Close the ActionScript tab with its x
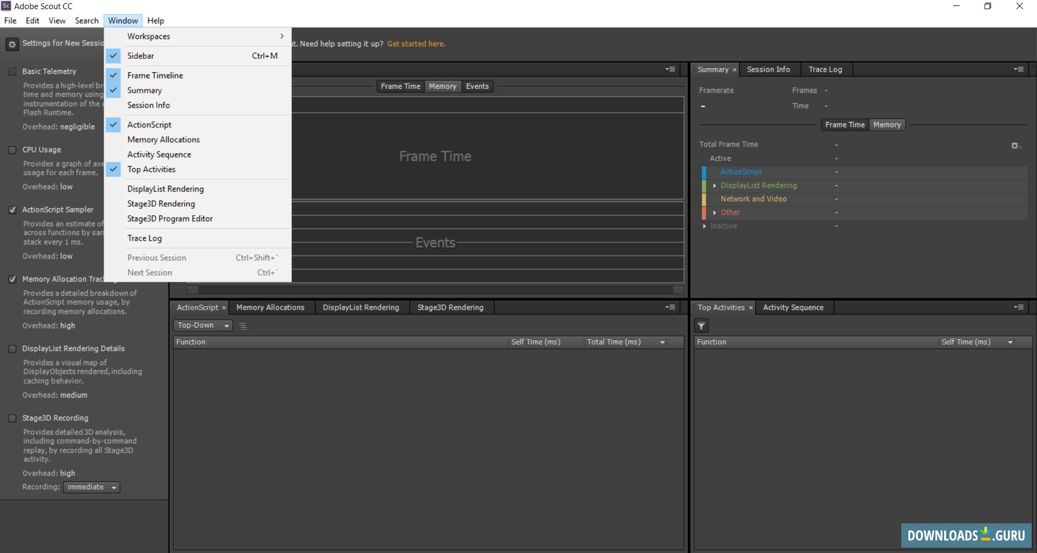 tap(224, 308)
